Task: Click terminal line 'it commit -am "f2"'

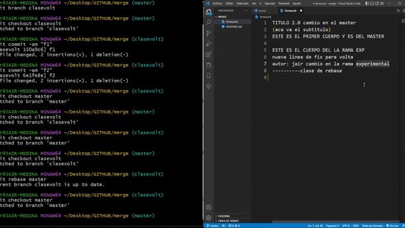Action: (26, 70)
